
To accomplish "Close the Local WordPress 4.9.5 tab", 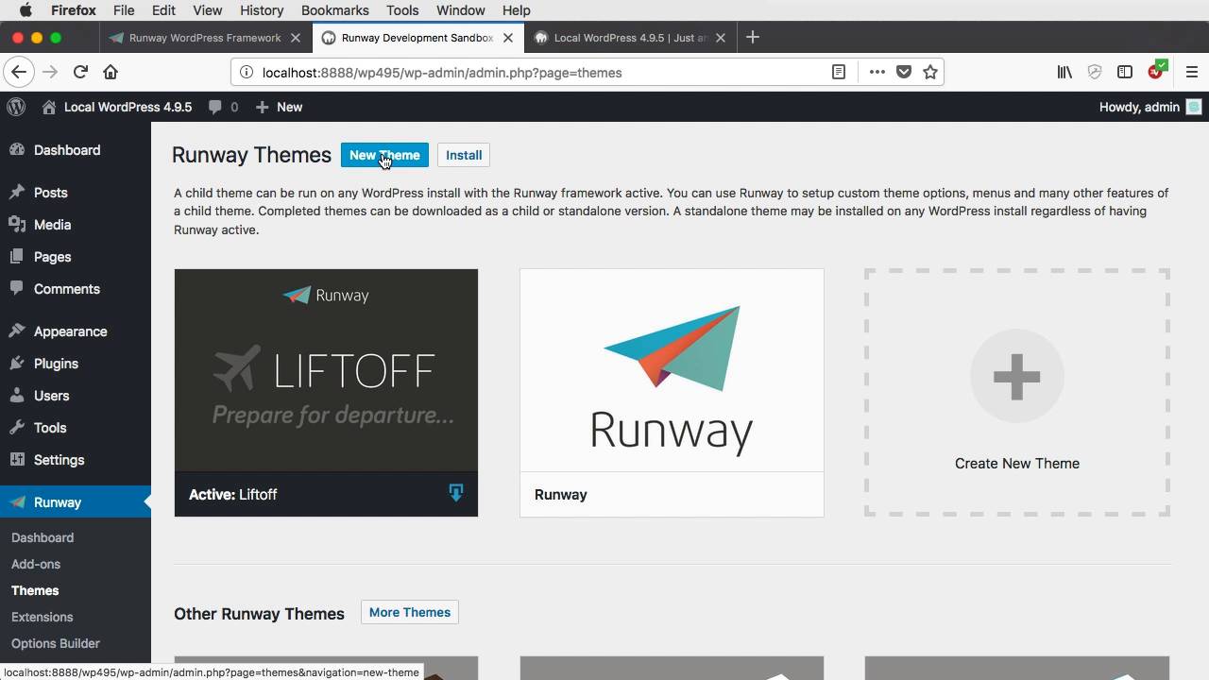I will pyautogui.click(x=721, y=38).
